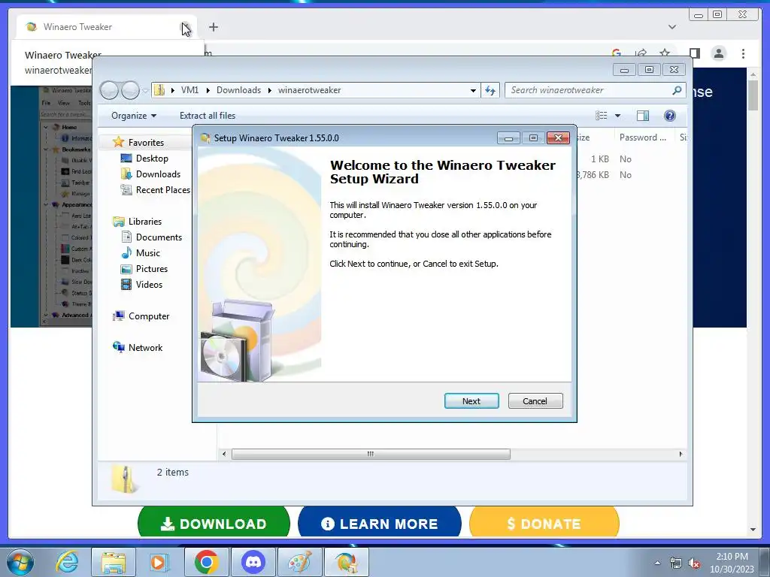Open Windows Media Player from taskbar

point(159,562)
